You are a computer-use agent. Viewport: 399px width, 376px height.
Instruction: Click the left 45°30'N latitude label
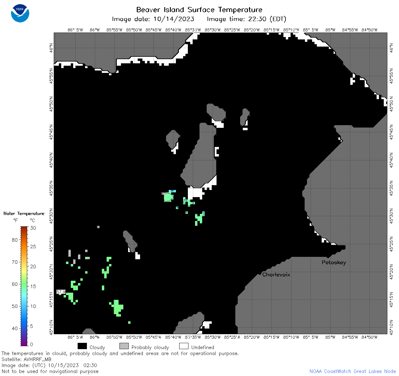[51, 216]
